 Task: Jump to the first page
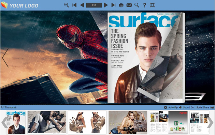pyautogui.click(x=74, y=5)
